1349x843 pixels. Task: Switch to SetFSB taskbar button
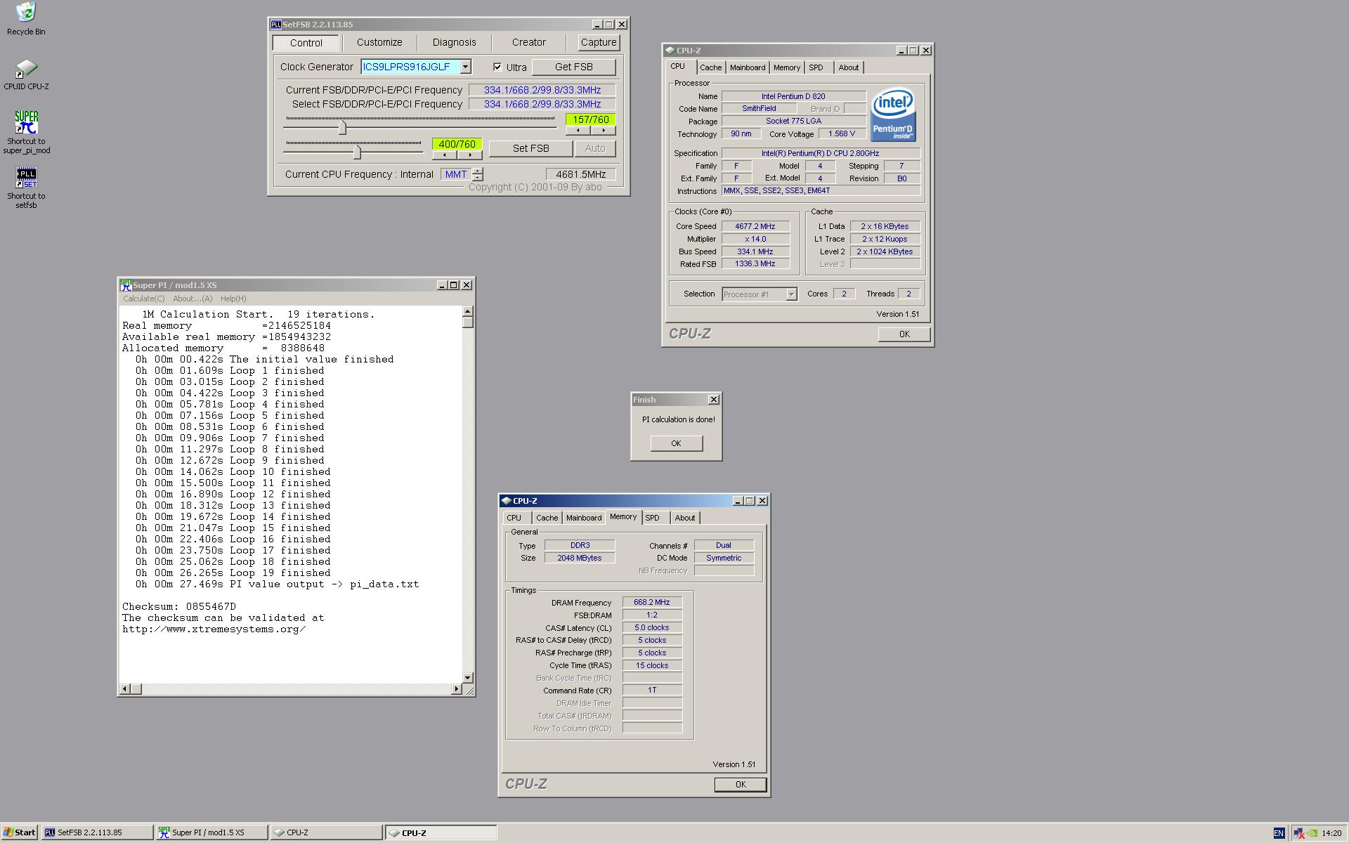[x=98, y=833]
